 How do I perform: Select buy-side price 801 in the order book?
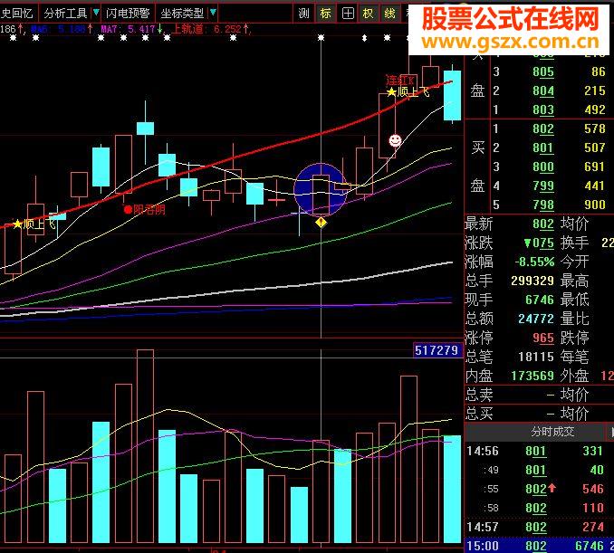point(543,148)
